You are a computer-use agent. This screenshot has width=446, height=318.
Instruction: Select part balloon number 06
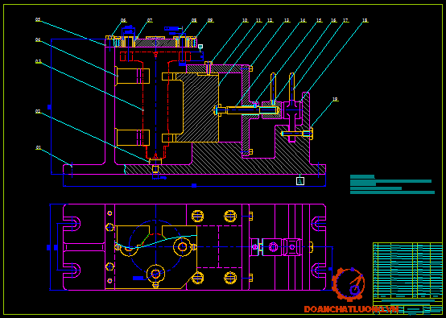[123, 20]
